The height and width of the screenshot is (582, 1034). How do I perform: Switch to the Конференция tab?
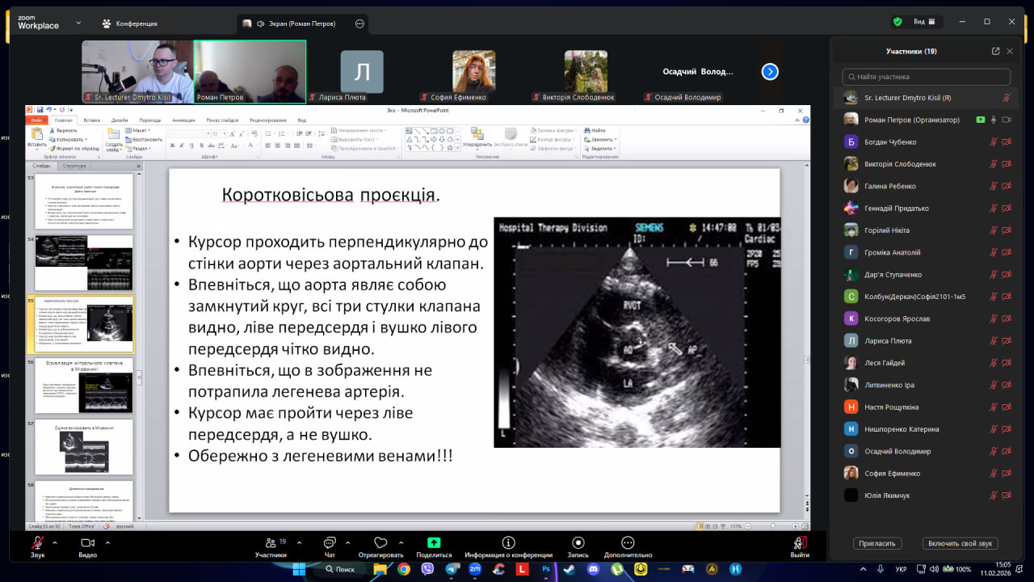tap(130, 23)
